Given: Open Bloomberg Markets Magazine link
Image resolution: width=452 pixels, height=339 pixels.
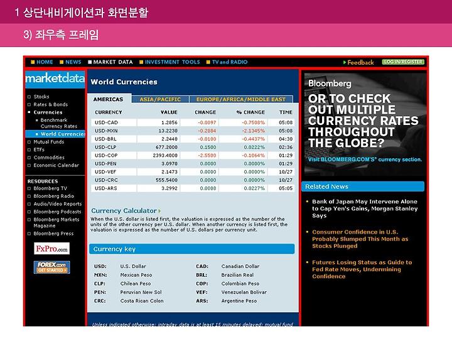Looking at the screenshot, I should click(56, 222).
